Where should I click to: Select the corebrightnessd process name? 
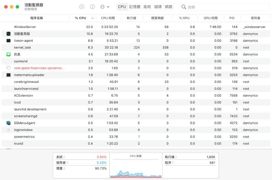coord(26,82)
